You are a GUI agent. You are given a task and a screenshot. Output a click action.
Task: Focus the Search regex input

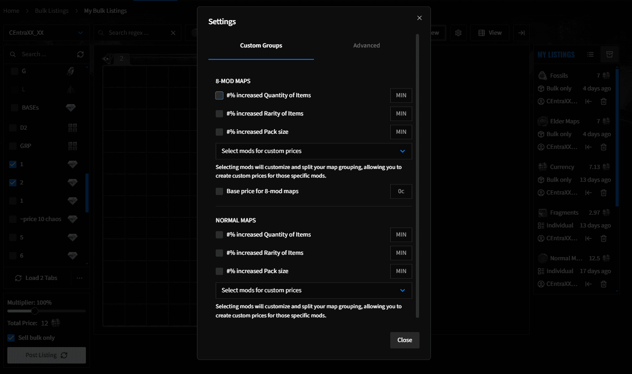pyautogui.click(x=137, y=33)
